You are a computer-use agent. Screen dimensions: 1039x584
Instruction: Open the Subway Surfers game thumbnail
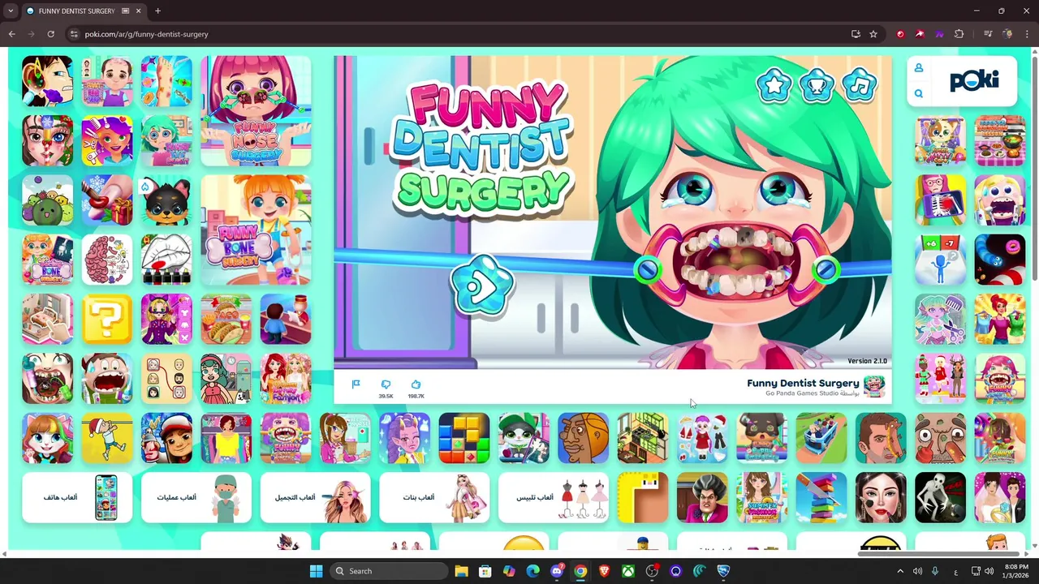166,438
